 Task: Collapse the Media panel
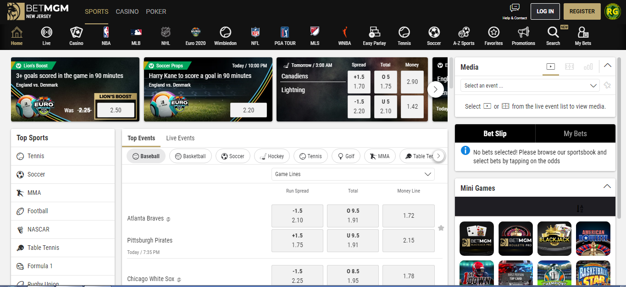point(608,66)
